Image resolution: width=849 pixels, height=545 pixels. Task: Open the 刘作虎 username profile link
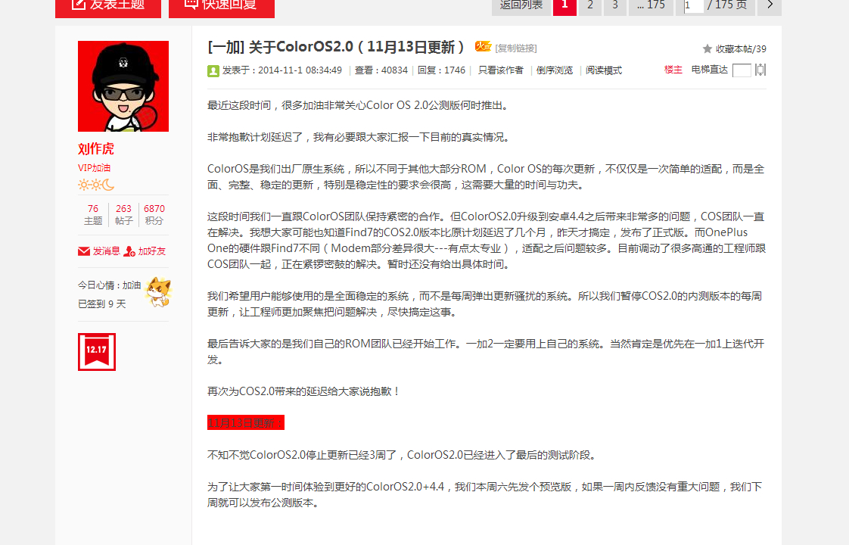pyautogui.click(x=96, y=149)
